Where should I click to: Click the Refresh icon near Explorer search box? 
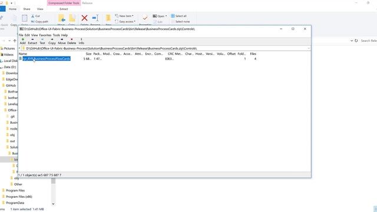pyautogui.click(x=356, y=41)
